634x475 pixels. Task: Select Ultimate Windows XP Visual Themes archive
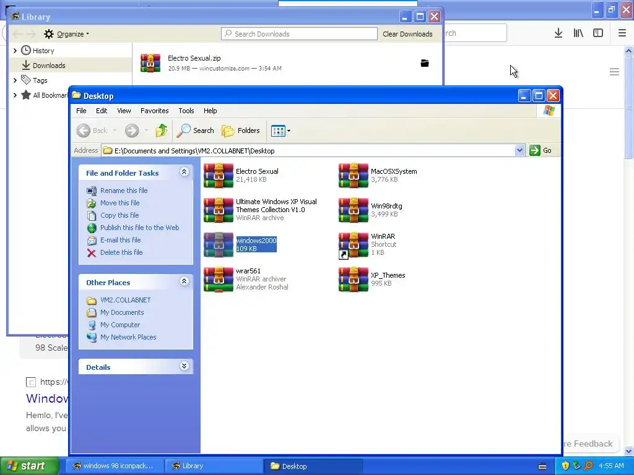click(219, 210)
